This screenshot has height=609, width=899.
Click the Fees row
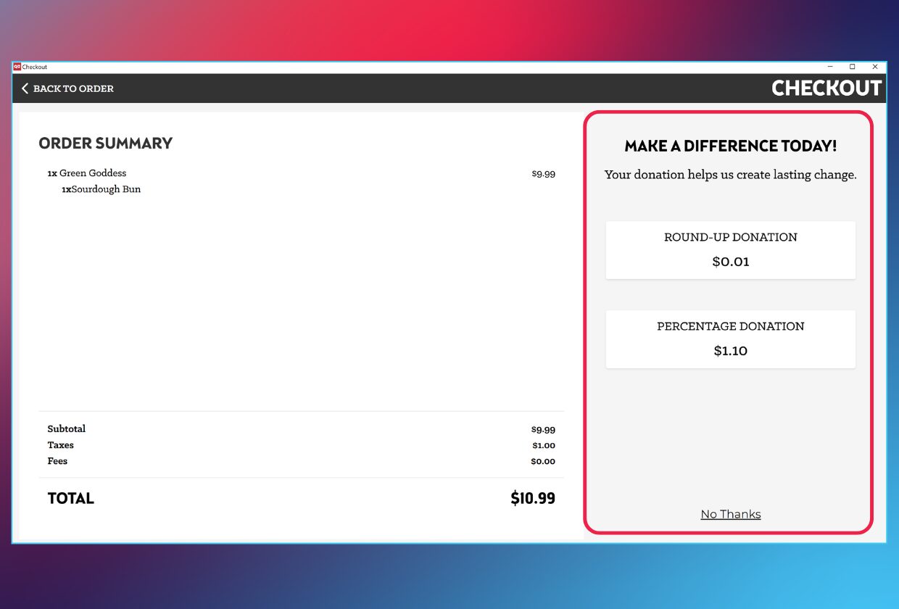click(x=302, y=461)
